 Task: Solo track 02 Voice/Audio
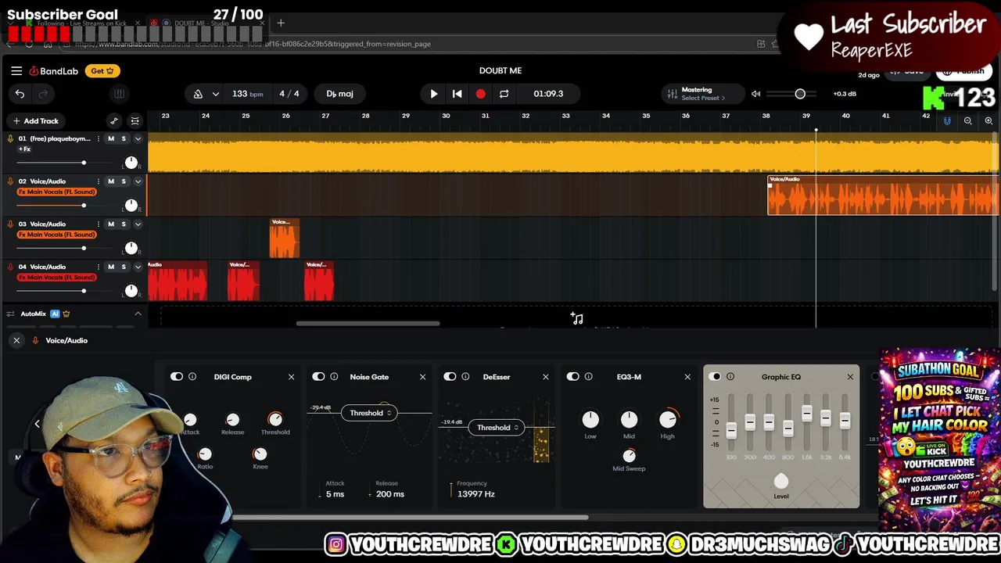pos(124,181)
